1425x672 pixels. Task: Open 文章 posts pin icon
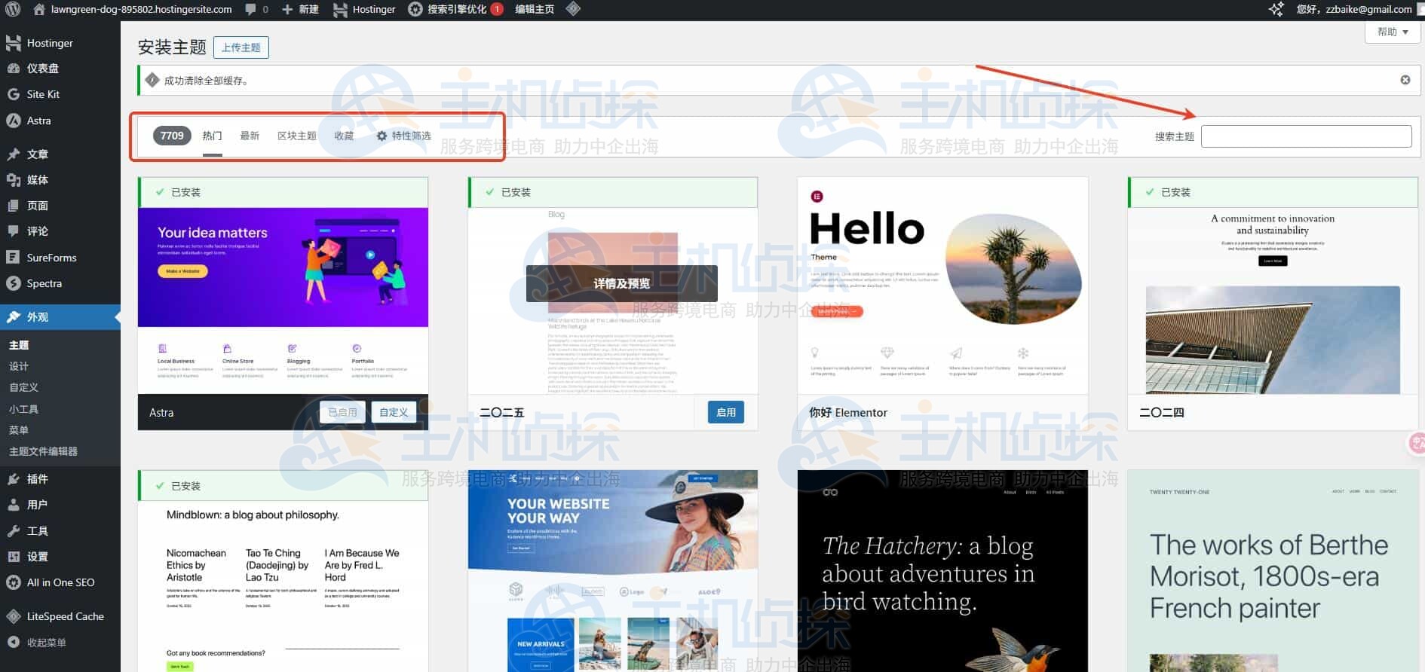[14, 154]
